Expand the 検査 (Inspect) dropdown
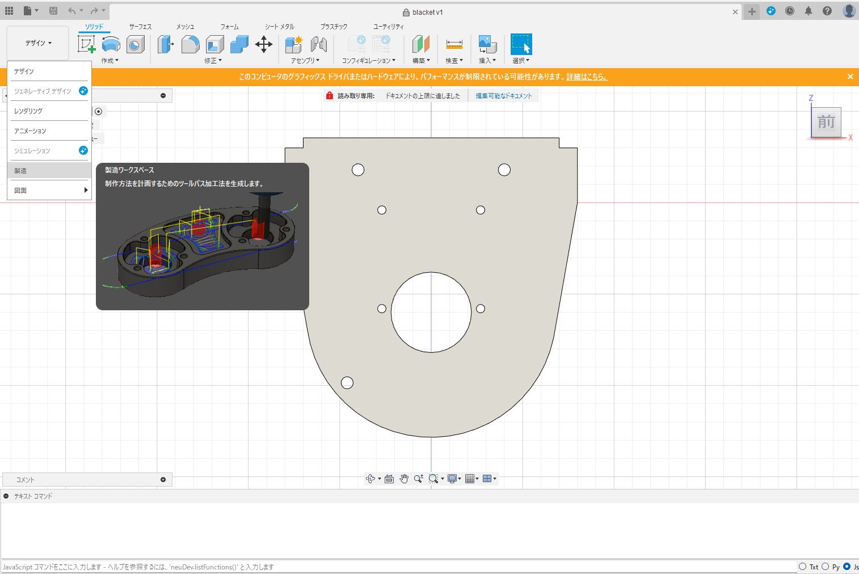 click(454, 61)
